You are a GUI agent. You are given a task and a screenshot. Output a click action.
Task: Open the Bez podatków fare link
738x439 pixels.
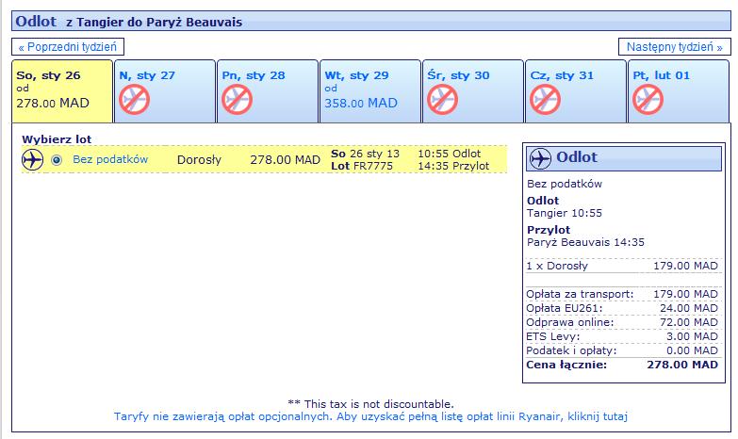[110, 159]
